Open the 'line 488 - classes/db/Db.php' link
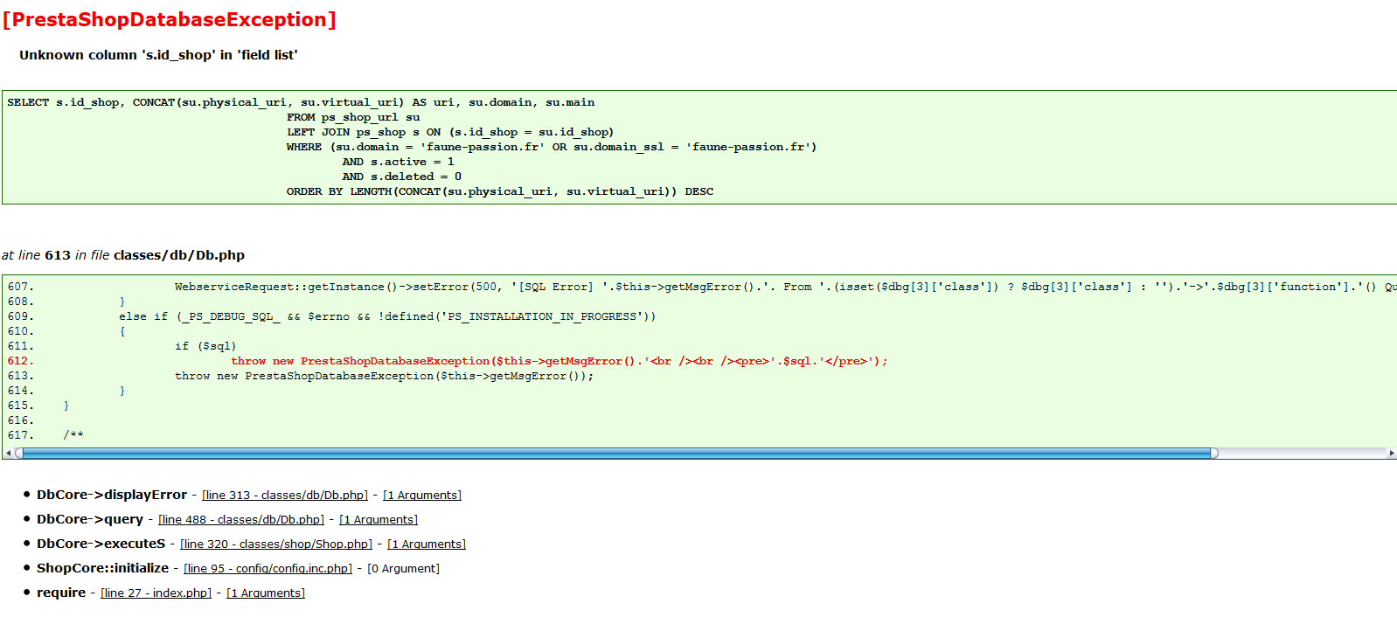This screenshot has height=631, width=1397. pos(241,520)
